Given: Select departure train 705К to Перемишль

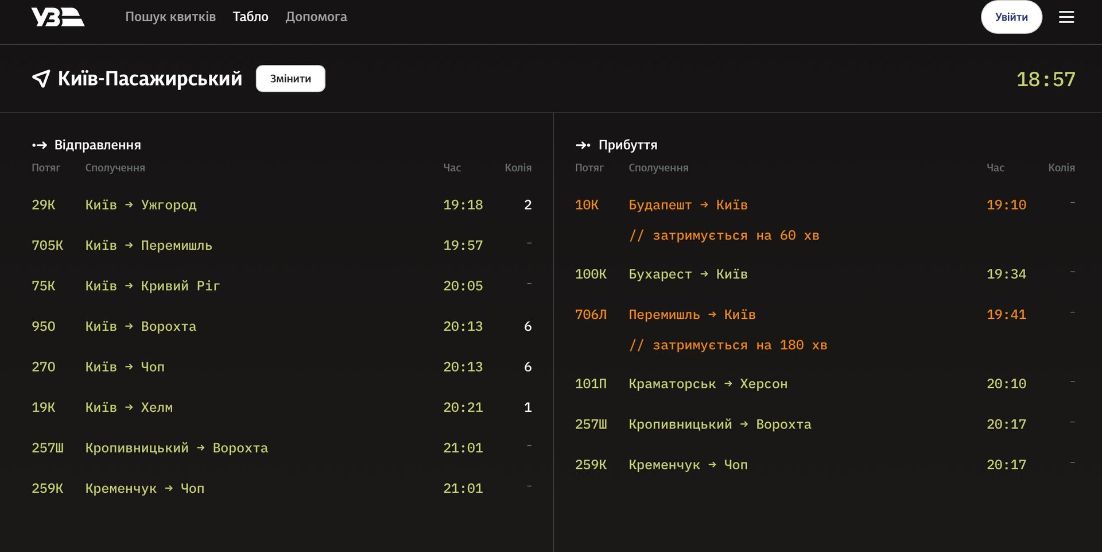Looking at the screenshot, I should pos(149,246).
